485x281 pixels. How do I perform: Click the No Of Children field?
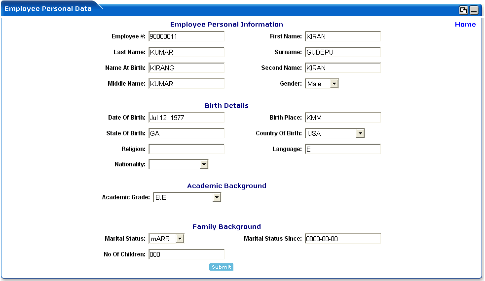click(x=187, y=254)
